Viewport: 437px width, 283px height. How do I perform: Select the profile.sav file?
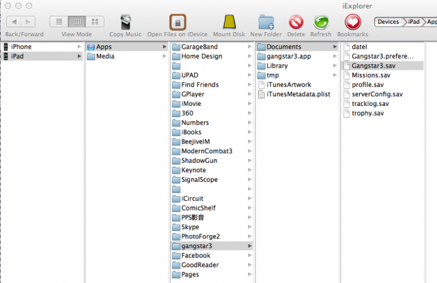click(382, 85)
